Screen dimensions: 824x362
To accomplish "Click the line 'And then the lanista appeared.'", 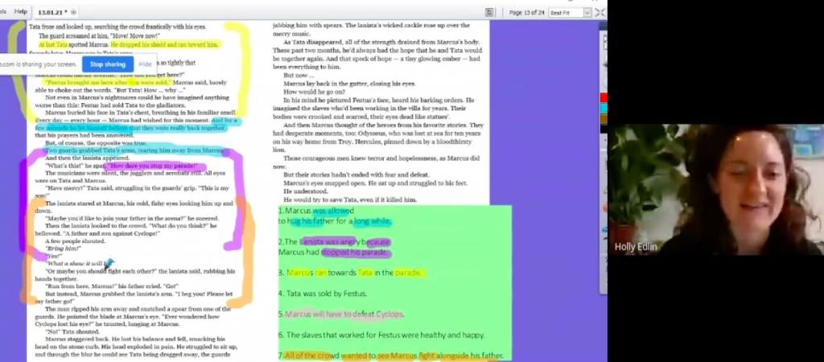I will [x=87, y=158].
